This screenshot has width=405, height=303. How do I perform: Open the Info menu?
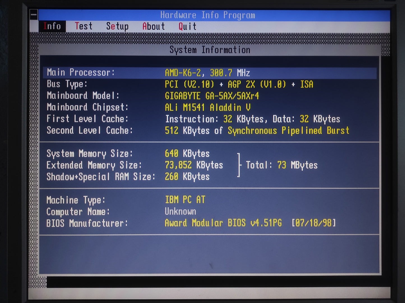tap(52, 26)
